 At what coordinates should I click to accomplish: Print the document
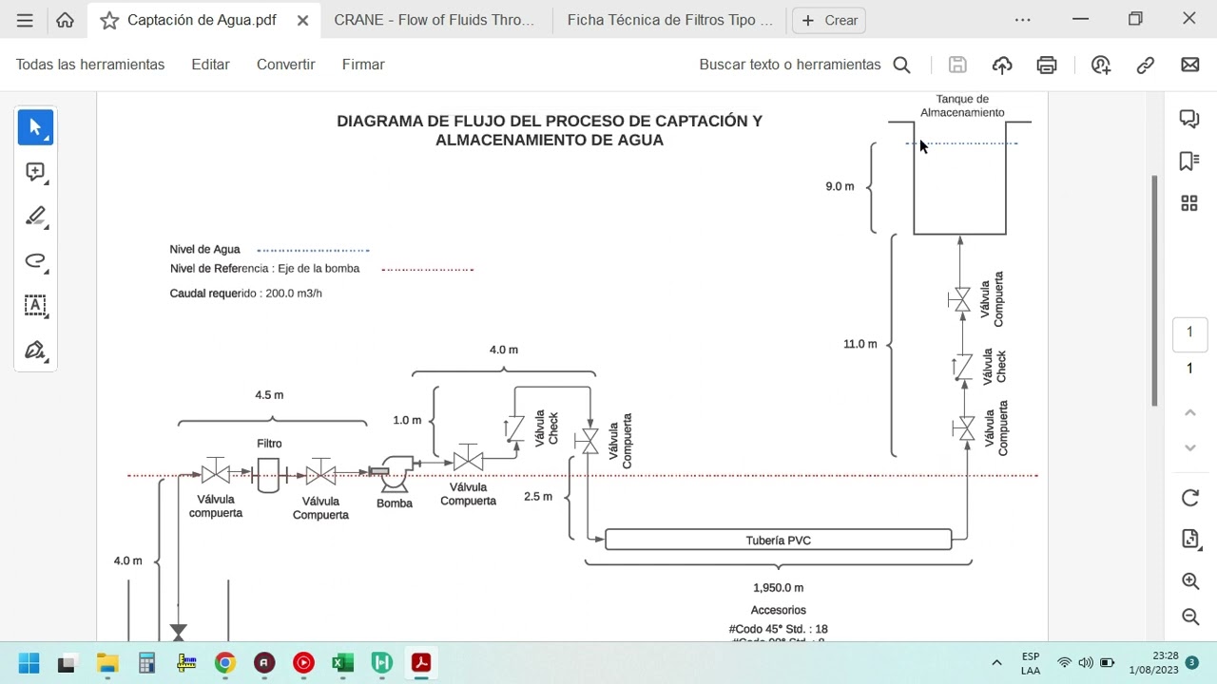click(1047, 65)
